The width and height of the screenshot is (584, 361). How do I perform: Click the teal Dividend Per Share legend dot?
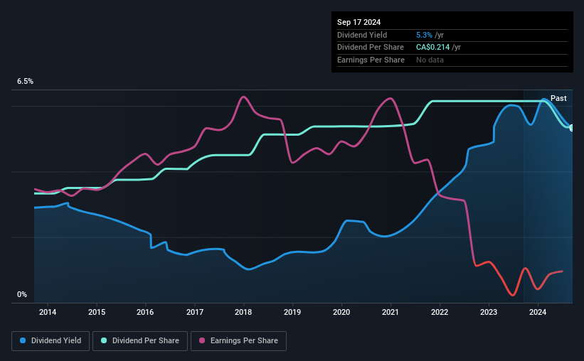104,341
